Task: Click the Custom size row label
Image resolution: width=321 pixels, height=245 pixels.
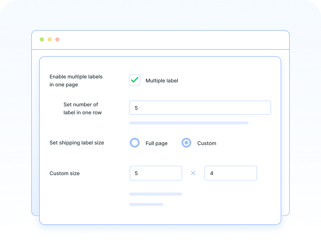Action: [64, 173]
